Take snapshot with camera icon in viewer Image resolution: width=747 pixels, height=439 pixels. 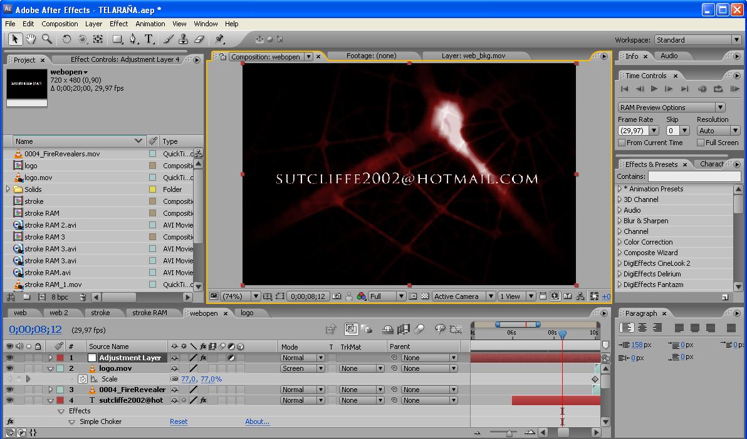(x=337, y=296)
